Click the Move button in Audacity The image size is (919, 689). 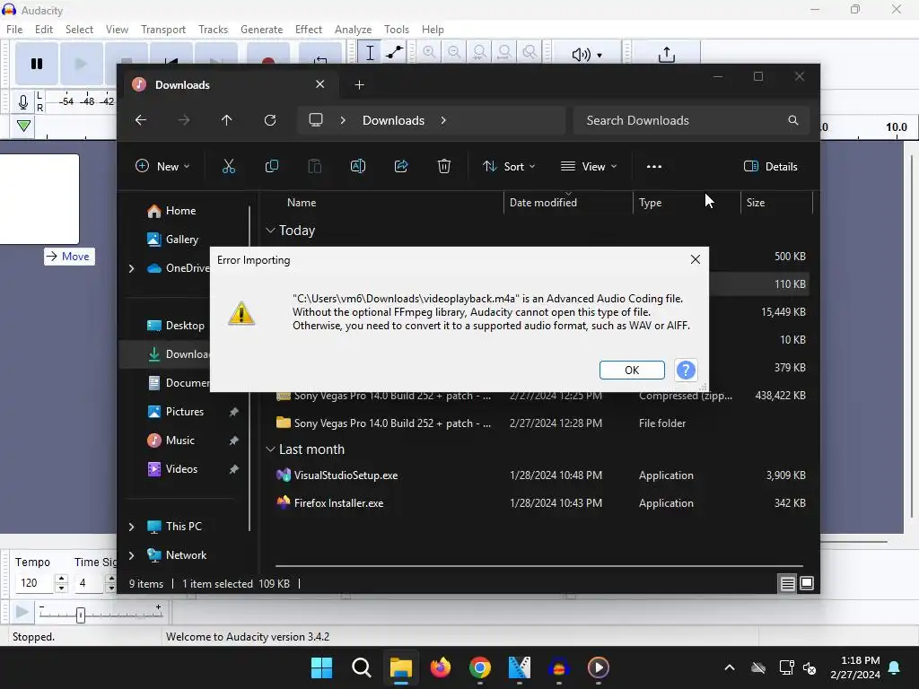[69, 256]
